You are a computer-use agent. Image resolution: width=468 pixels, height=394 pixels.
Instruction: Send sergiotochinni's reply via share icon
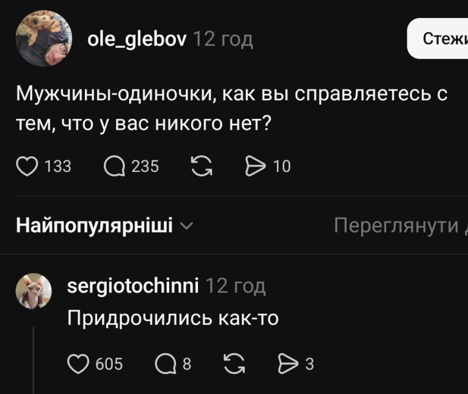287,363
